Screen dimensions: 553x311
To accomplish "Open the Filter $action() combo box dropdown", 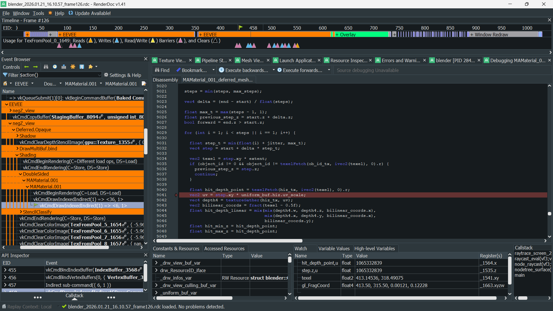I will [99, 75].
